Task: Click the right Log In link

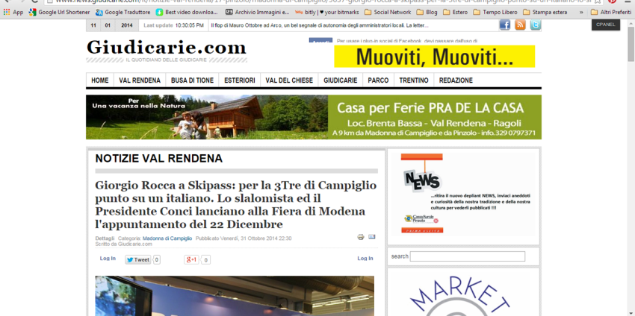Action: tap(365, 258)
